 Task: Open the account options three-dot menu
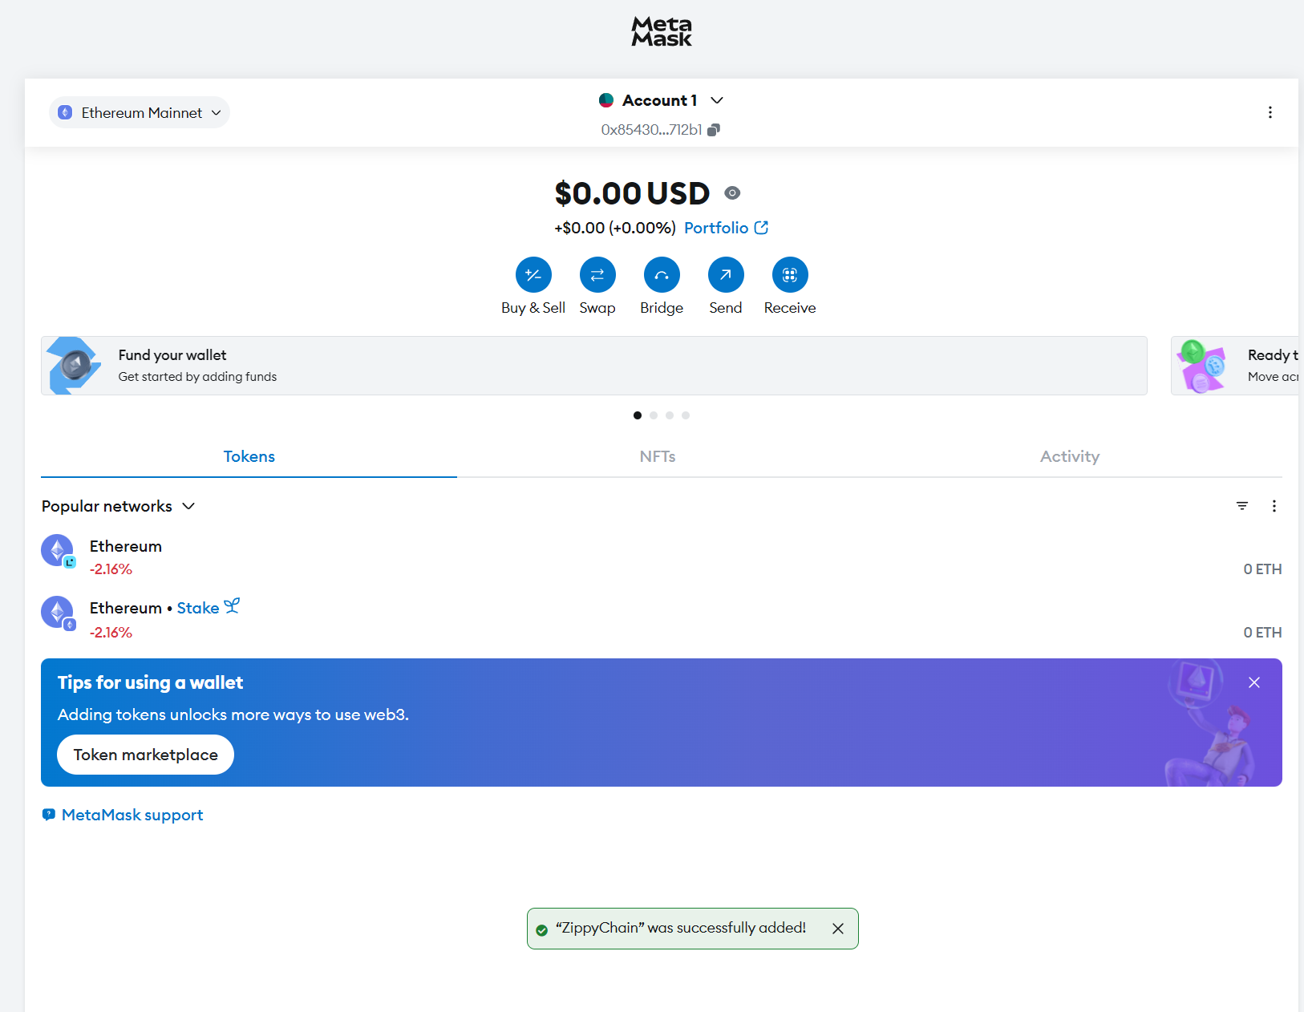tap(1270, 112)
